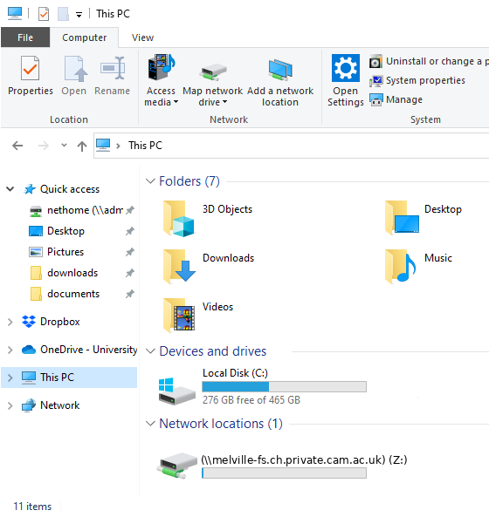Switch to the View ribbon tab
Image resolution: width=489 pixels, height=517 pixels.
click(x=142, y=37)
